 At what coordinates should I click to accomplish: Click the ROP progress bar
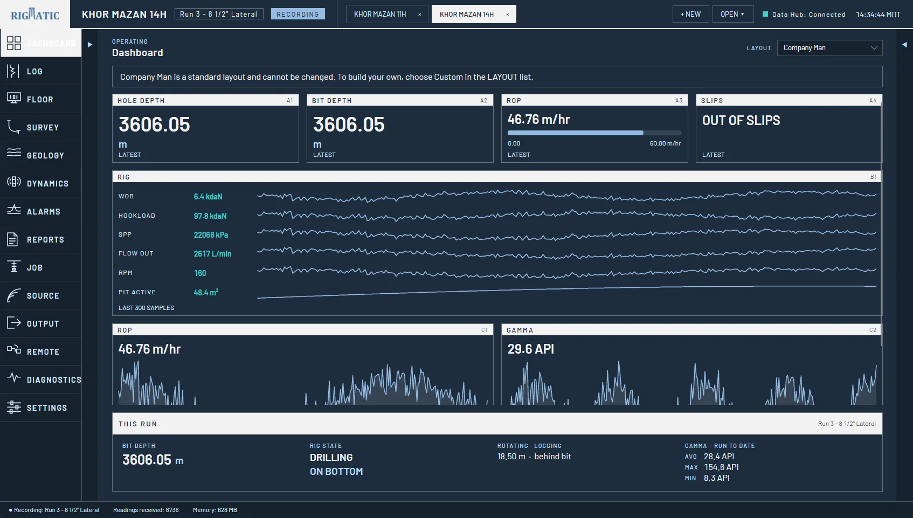pyautogui.click(x=594, y=133)
